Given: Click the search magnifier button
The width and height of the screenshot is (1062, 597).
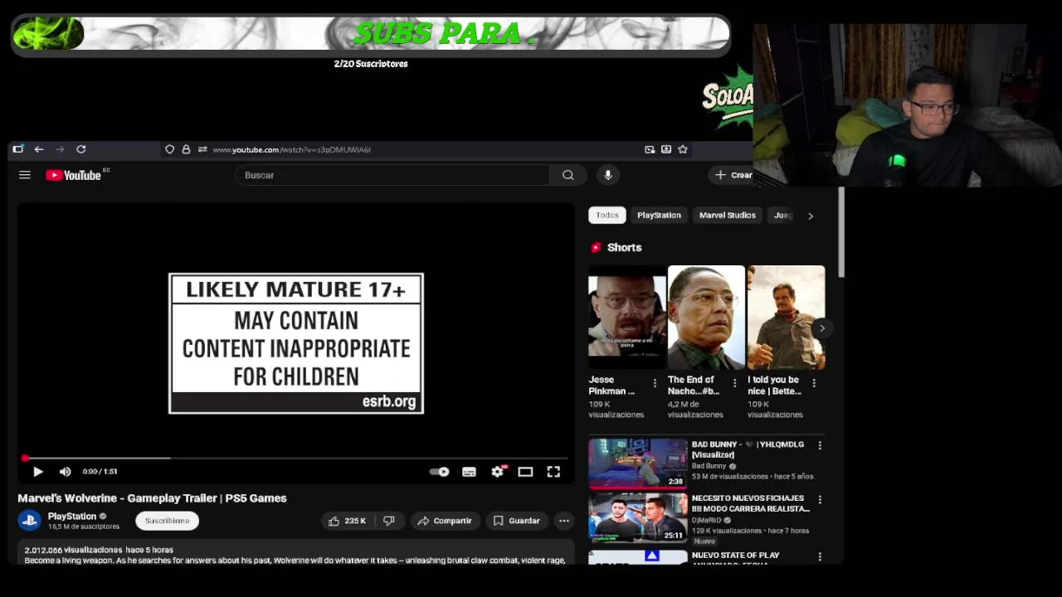Looking at the screenshot, I should click(568, 175).
